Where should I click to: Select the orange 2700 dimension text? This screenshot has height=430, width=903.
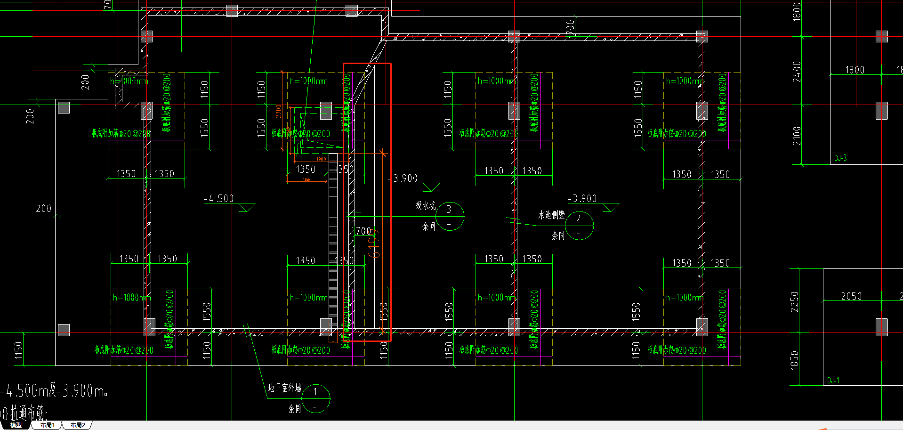279,111
